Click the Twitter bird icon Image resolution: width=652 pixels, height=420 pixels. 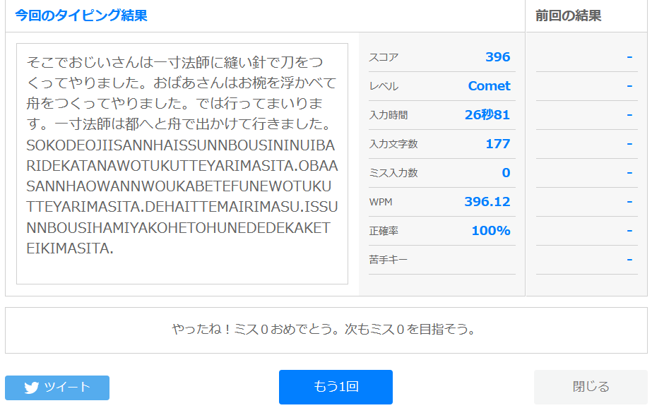tap(31, 388)
